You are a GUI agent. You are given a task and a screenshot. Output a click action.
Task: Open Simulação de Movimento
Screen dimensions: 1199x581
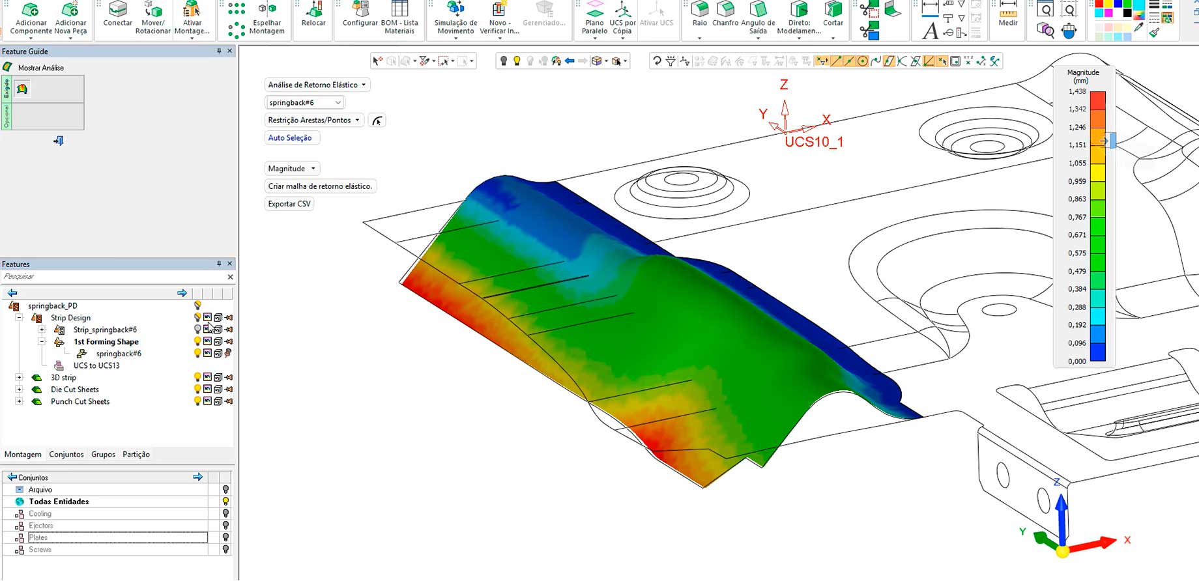[x=455, y=10]
